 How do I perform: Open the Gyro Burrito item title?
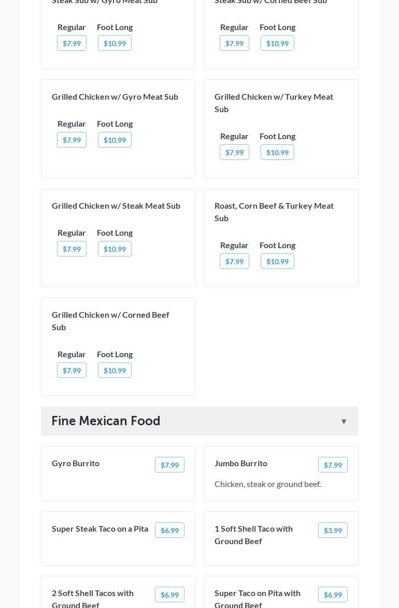pos(76,463)
